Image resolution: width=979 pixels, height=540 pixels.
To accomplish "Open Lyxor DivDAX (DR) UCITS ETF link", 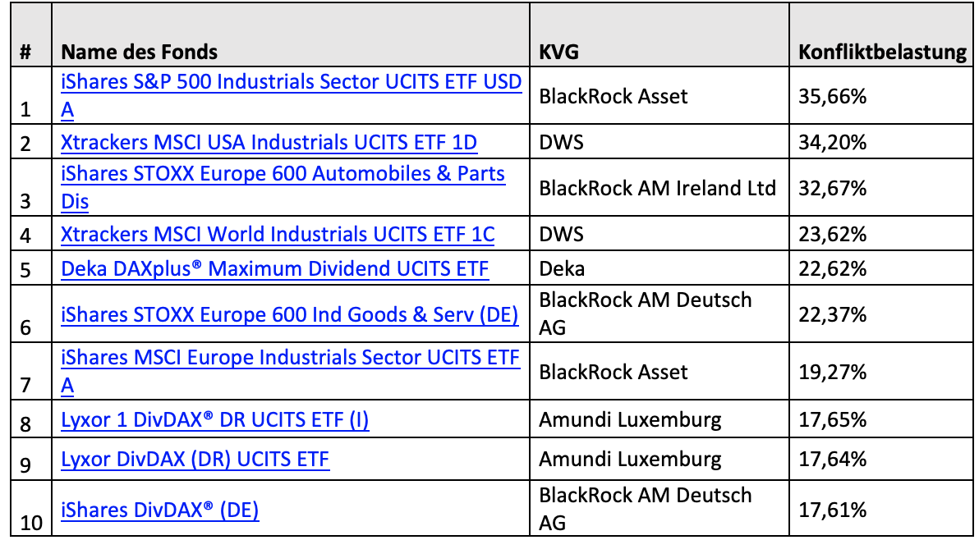I will tap(195, 460).
